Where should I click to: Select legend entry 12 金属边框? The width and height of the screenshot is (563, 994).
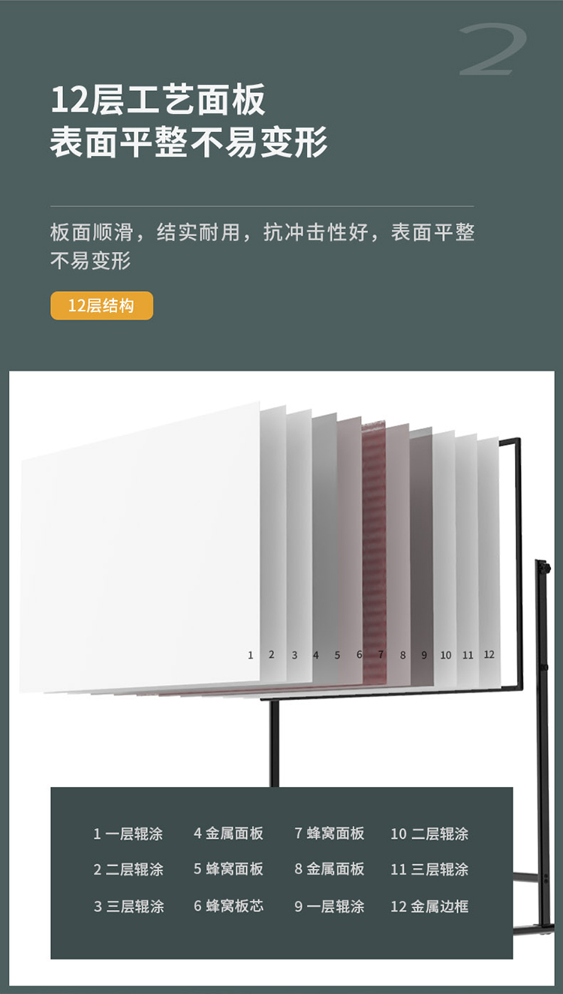coord(429,906)
